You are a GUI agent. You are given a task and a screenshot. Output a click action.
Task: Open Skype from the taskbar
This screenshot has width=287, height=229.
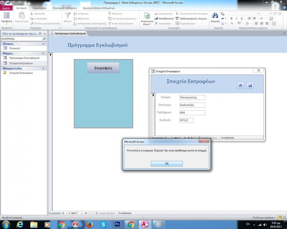(x=103, y=225)
